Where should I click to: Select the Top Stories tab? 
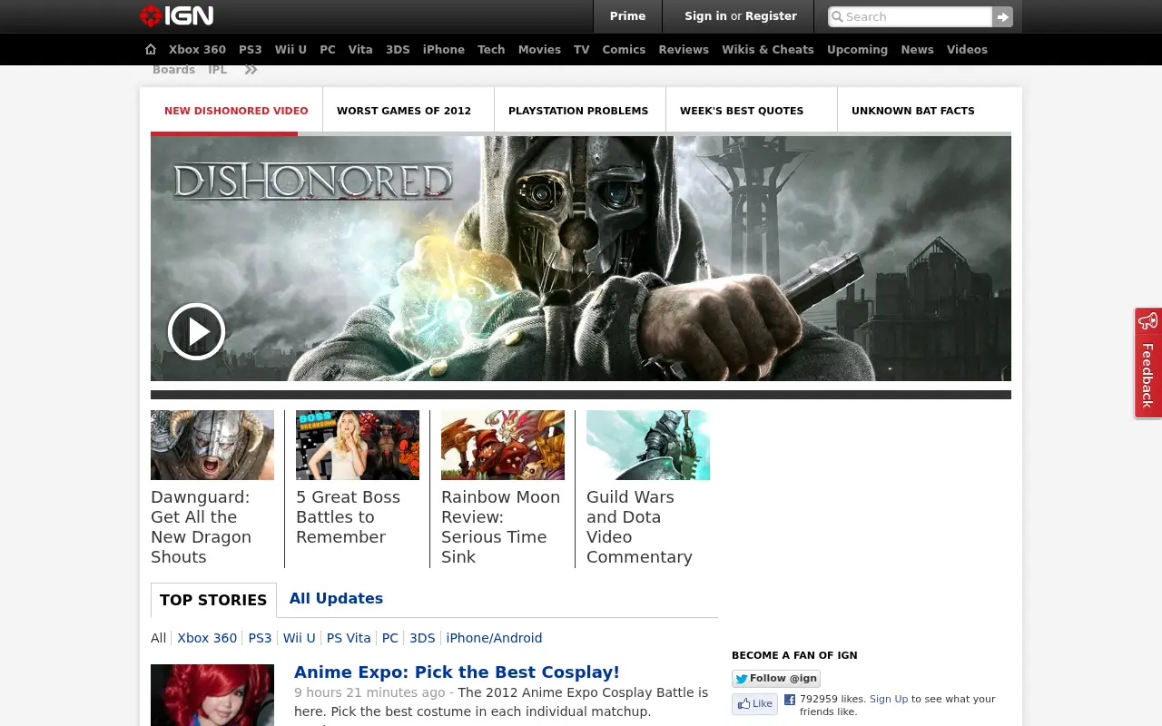[213, 600]
